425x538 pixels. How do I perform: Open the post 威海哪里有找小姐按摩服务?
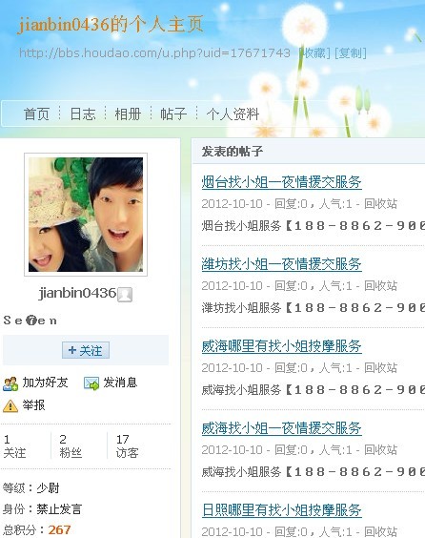tap(282, 346)
